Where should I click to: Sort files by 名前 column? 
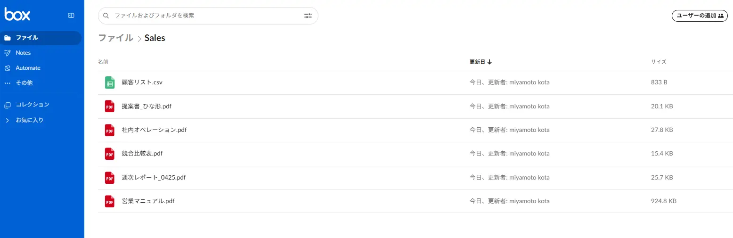click(x=103, y=62)
